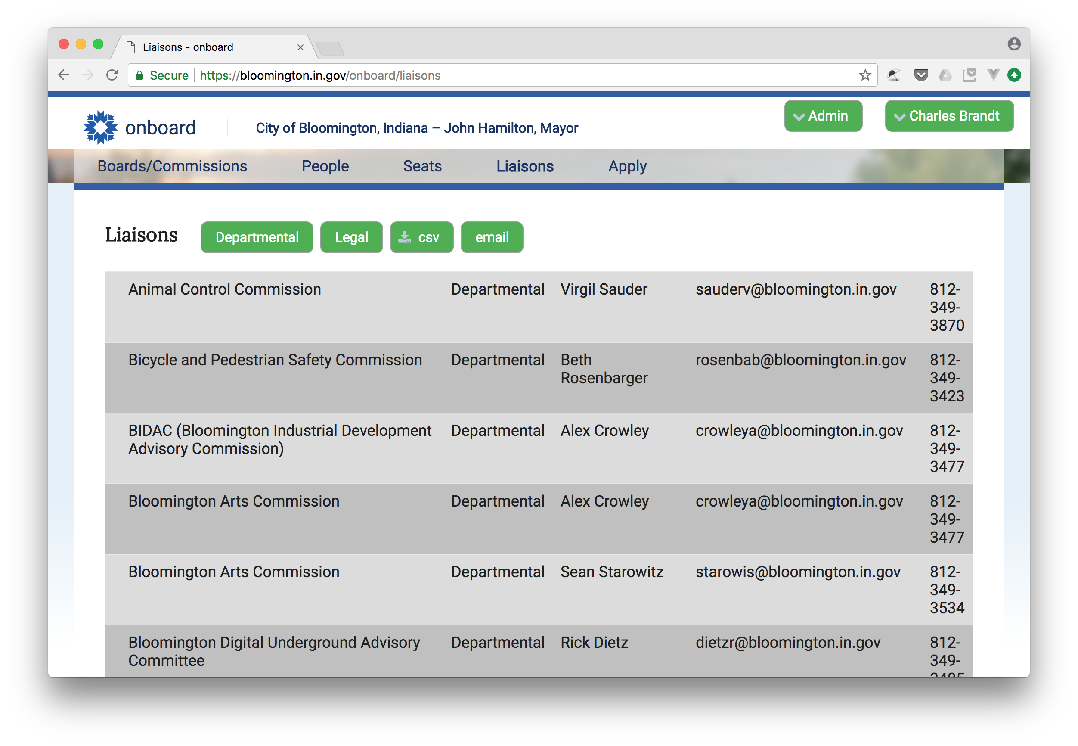Viewport: 1078px width, 746px height.
Task: Filter by Legal liaisons button
Action: pos(351,237)
